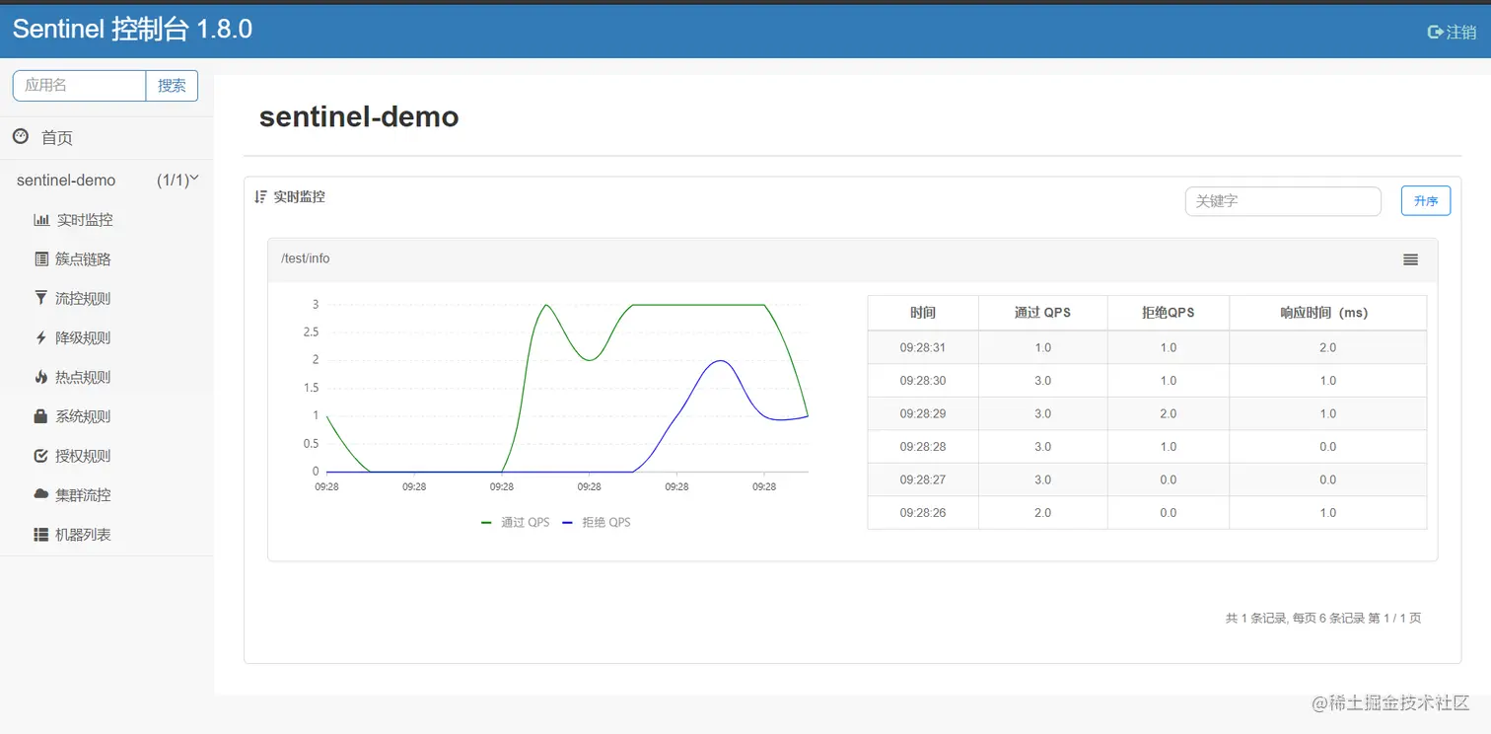Collapse the sentinel-demo (1/1) app chevron
Viewport: 1491px width, 734px height.
194,179
